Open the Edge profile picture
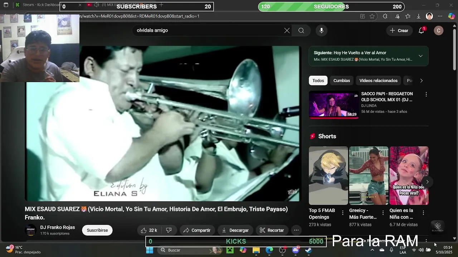The height and width of the screenshot is (257, 458). [x=429, y=16]
